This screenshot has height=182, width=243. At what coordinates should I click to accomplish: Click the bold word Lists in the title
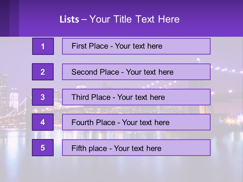coord(69,19)
